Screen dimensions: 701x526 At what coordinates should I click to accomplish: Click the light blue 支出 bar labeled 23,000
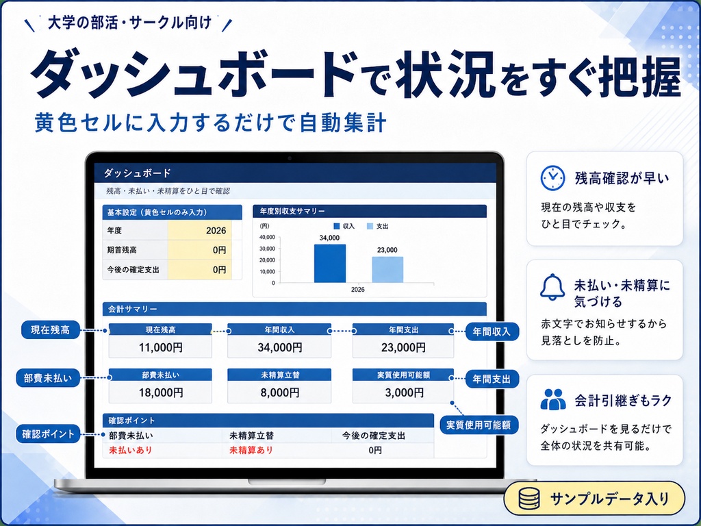[x=387, y=270]
